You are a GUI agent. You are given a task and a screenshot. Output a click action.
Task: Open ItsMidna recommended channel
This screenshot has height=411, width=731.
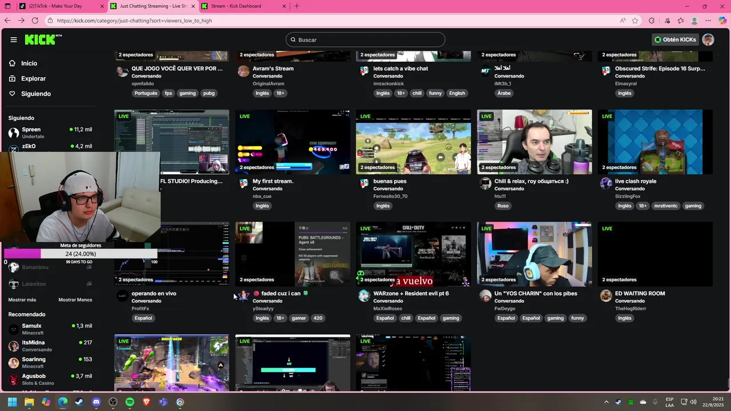tap(50, 346)
